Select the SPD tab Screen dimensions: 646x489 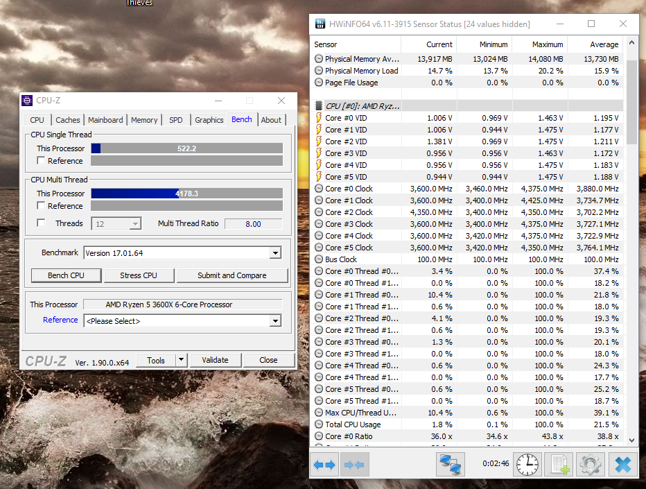click(176, 120)
